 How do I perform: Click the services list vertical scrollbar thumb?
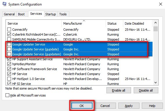click(x=155, y=29)
